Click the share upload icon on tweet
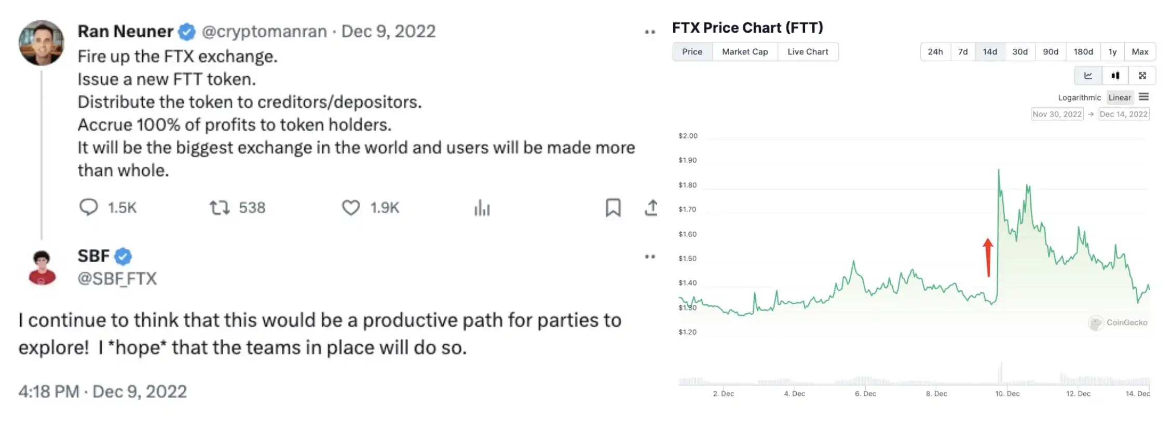 pos(651,208)
